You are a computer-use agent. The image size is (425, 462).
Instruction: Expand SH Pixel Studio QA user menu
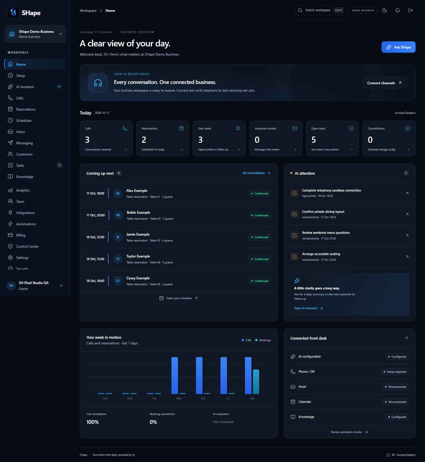point(35,286)
